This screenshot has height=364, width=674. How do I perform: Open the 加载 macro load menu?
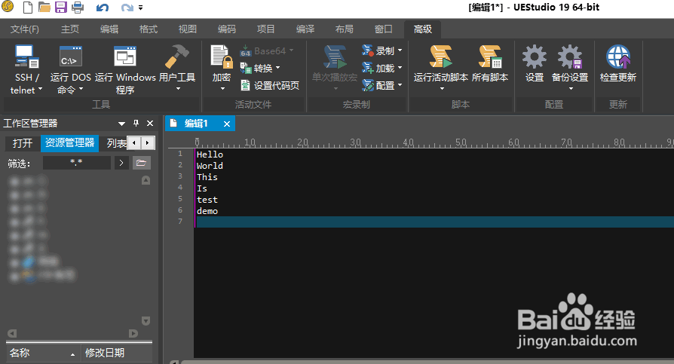(382, 68)
